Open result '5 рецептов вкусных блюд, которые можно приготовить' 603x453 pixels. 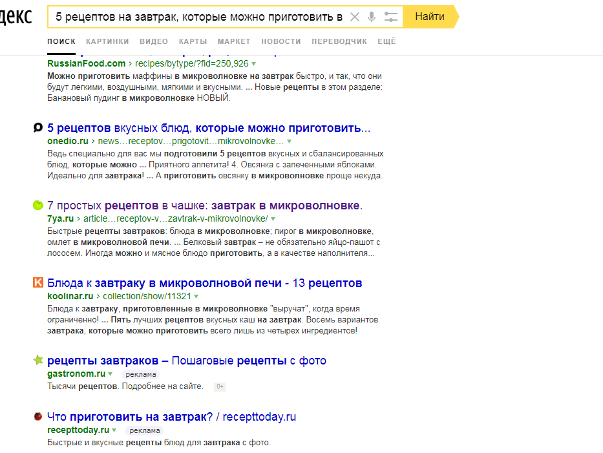coord(209,128)
